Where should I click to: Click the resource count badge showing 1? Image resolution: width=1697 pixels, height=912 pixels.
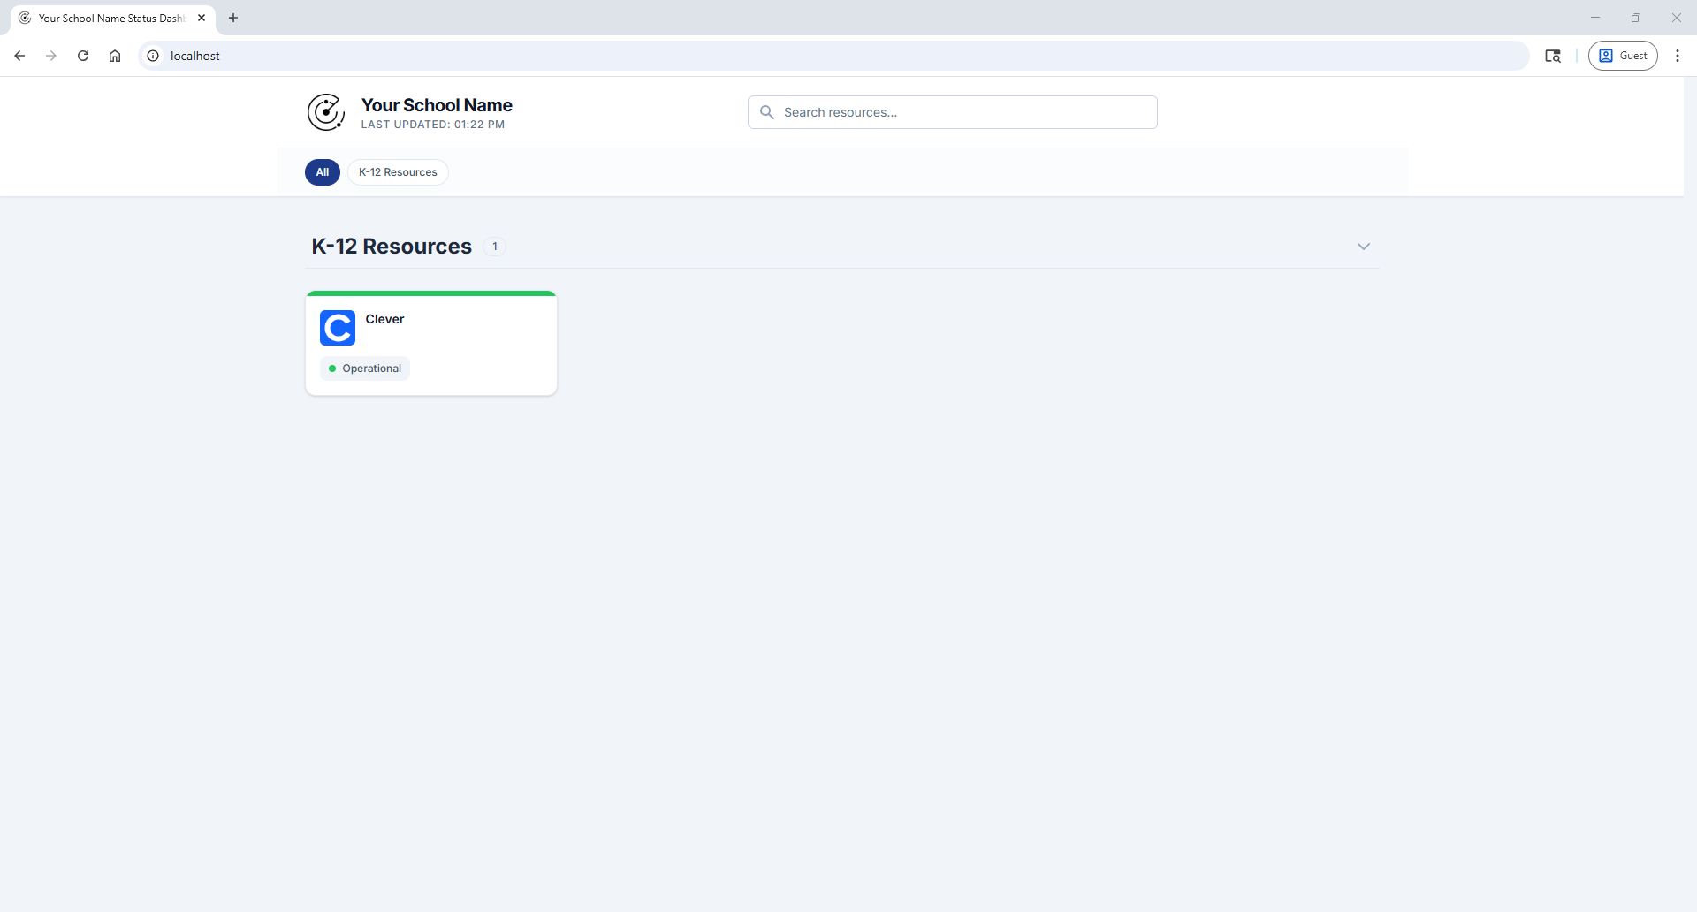[x=494, y=247]
